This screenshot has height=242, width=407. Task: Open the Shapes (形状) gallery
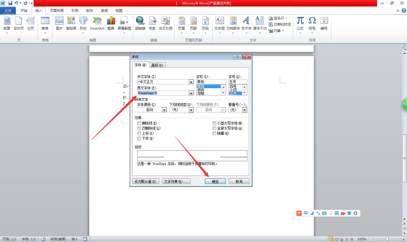pos(83,25)
